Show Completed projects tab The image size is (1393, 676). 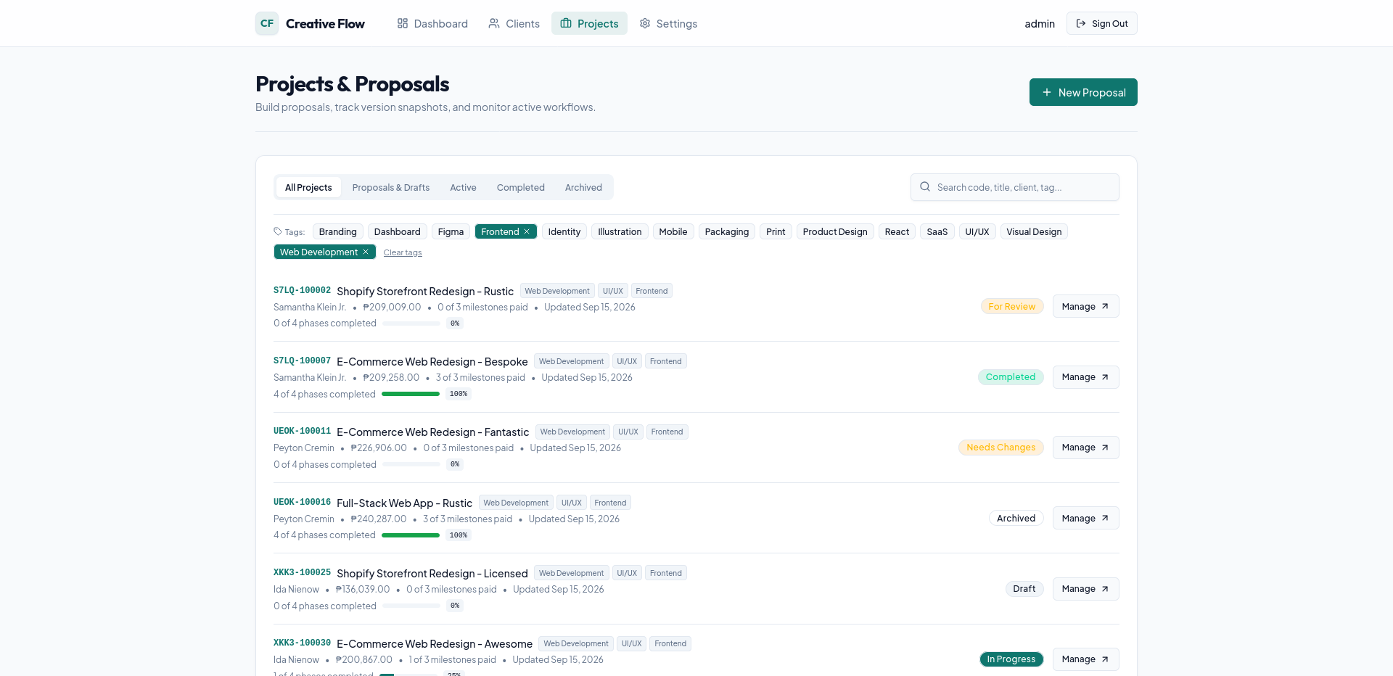pos(521,187)
